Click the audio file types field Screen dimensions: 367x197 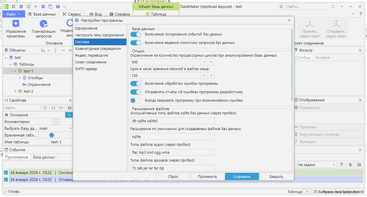172,152
